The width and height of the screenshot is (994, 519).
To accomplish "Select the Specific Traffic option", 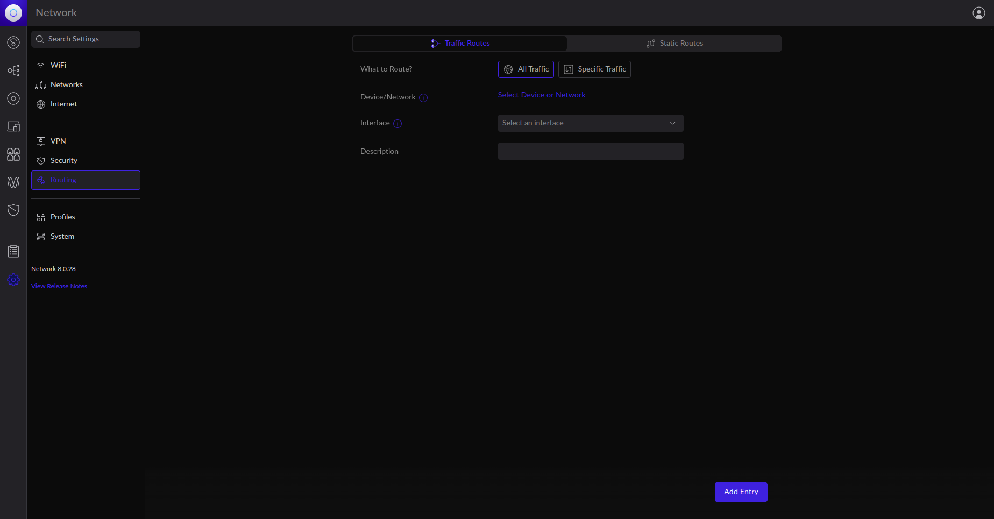I will (594, 69).
